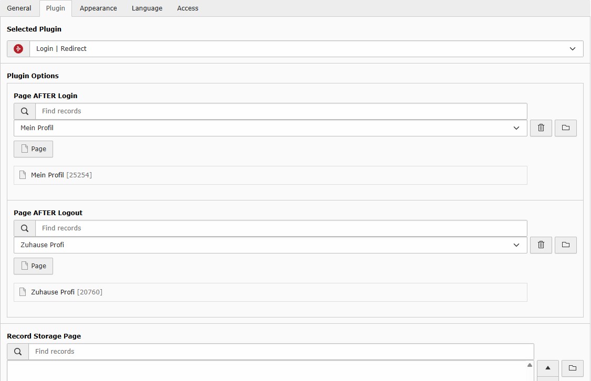Click search icon in Page AFTER Logout field
The image size is (591, 381).
25,228
